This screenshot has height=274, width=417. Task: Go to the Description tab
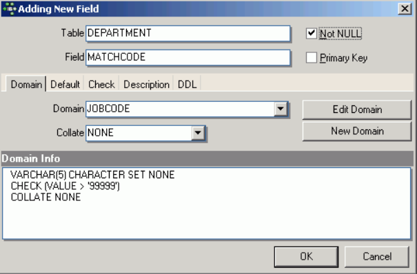pos(146,85)
